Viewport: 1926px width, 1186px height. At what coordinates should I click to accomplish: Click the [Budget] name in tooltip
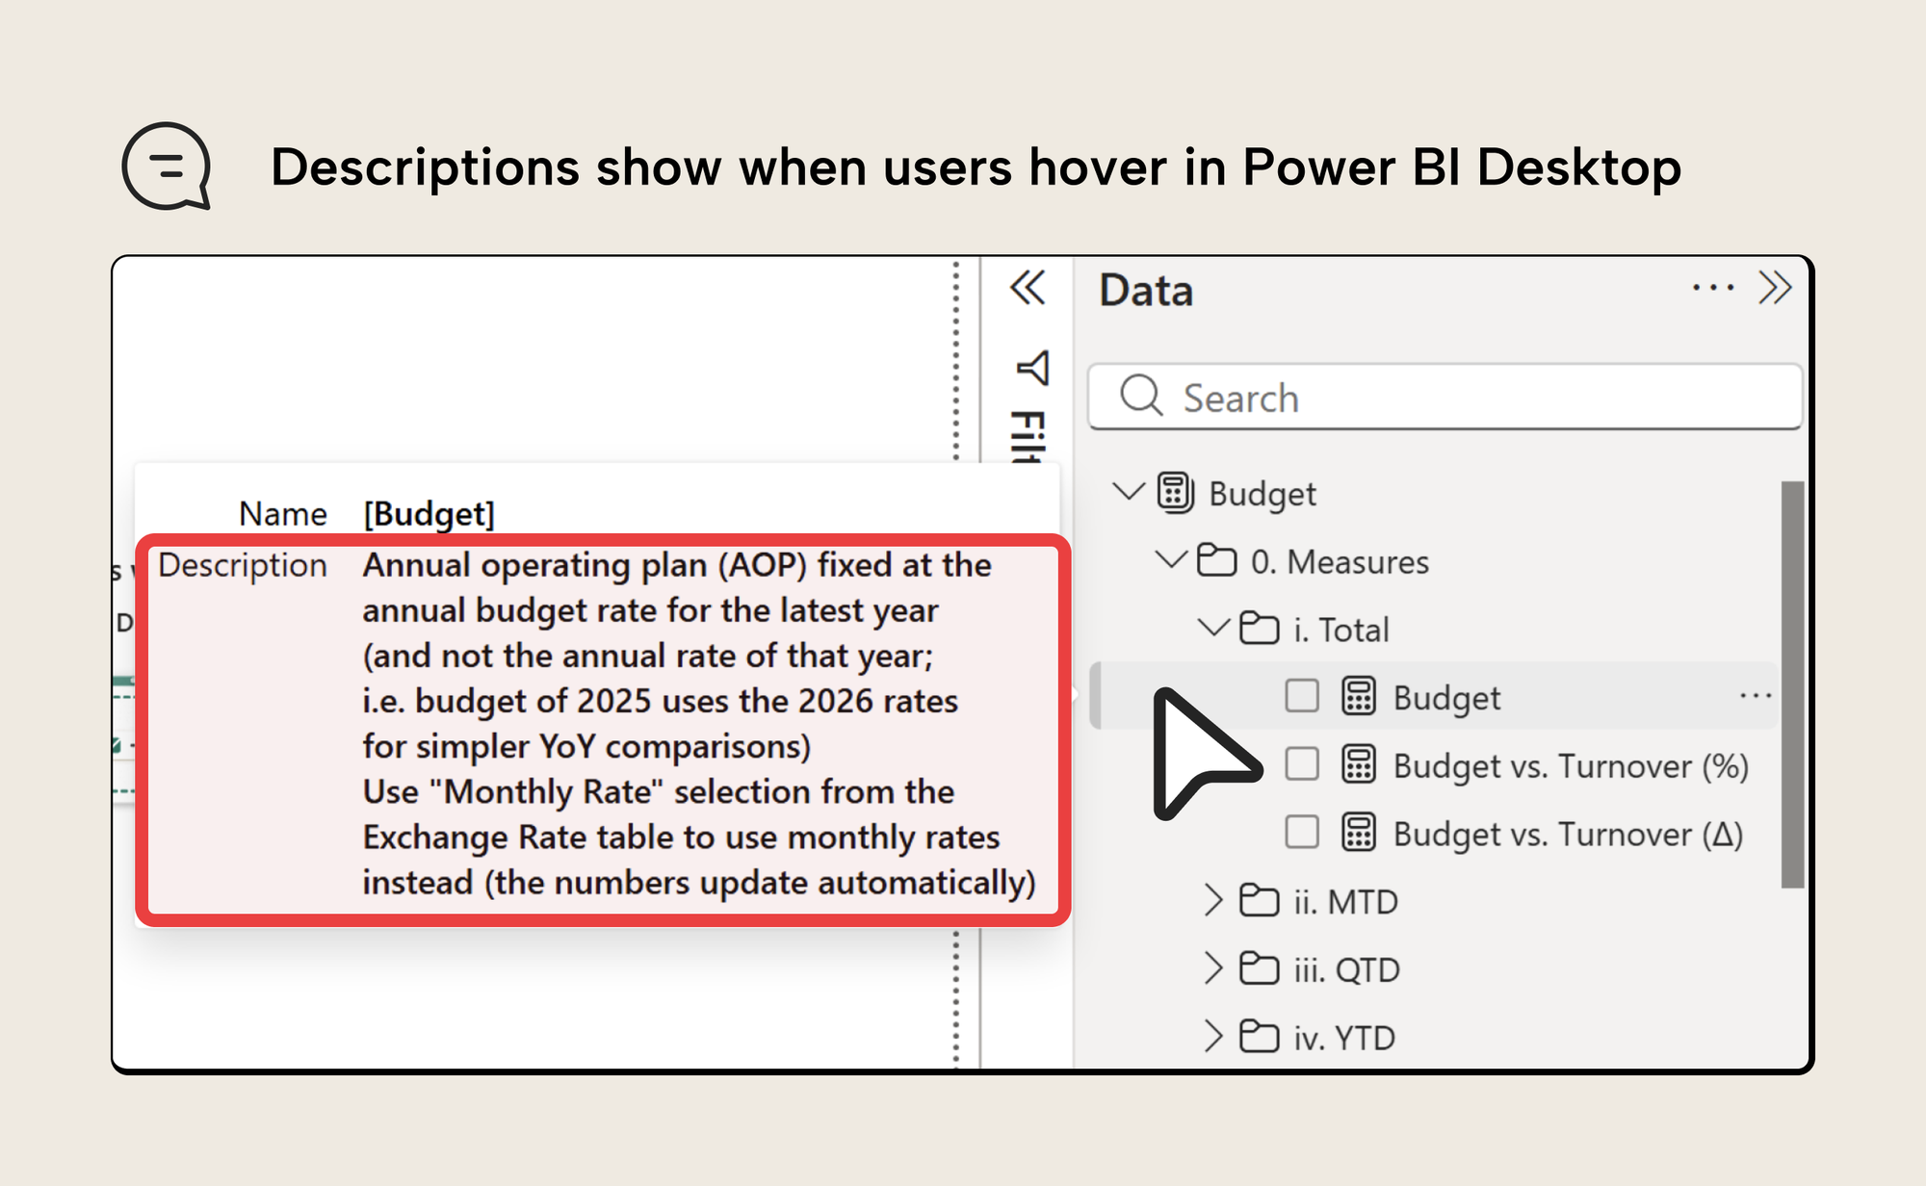(429, 513)
